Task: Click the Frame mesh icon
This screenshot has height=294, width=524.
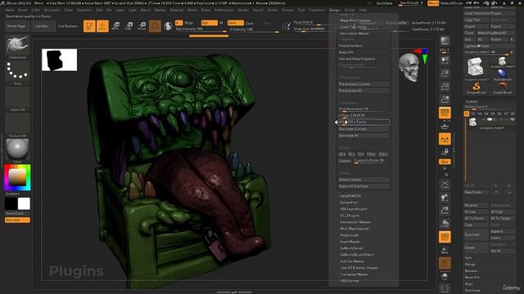Action: [x=445, y=185]
